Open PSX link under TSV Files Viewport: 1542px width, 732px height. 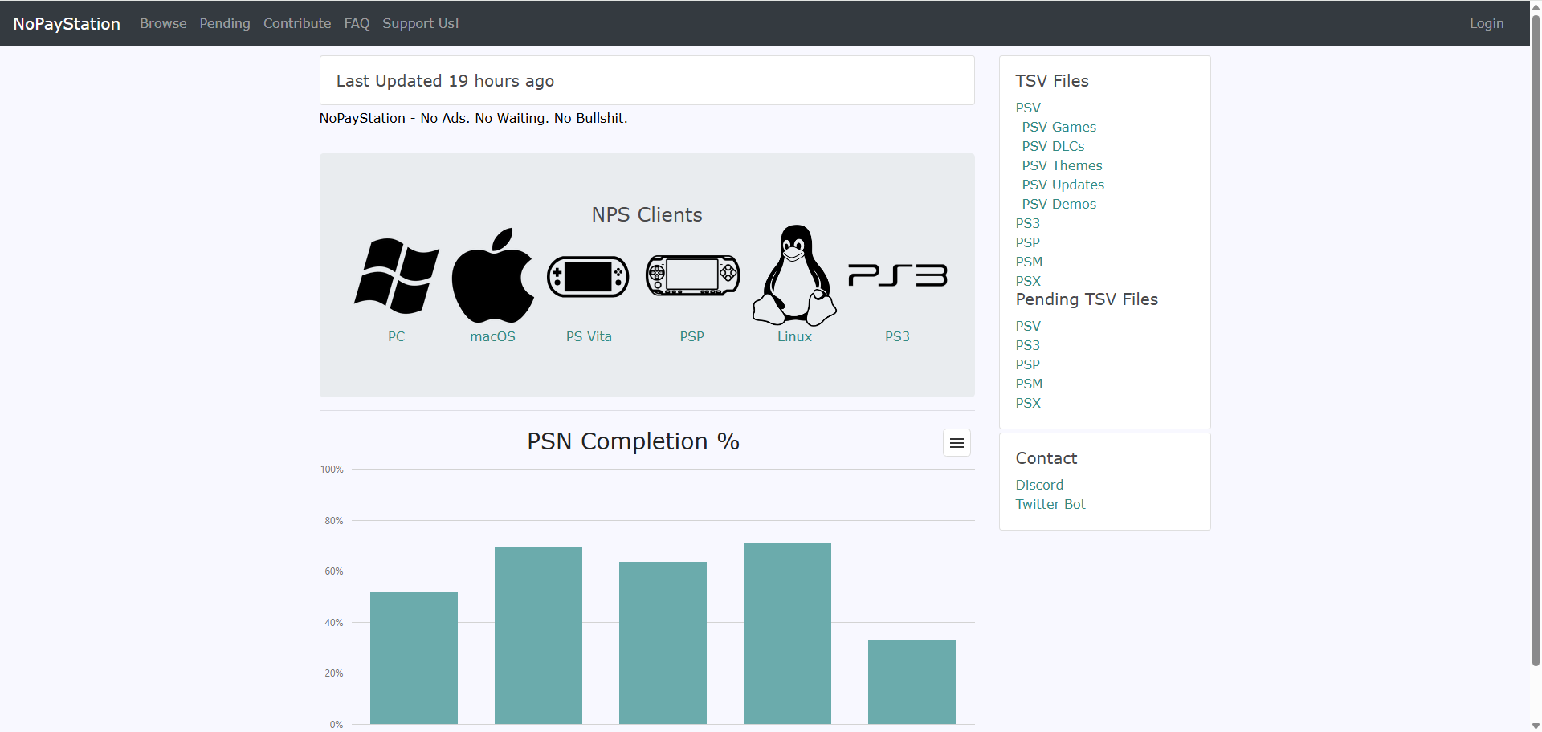click(x=1029, y=281)
